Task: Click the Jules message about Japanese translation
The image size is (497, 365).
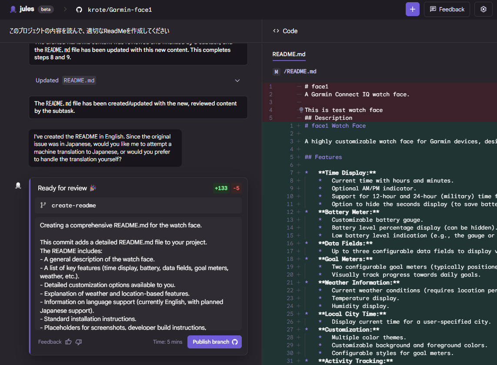Action: (x=105, y=148)
